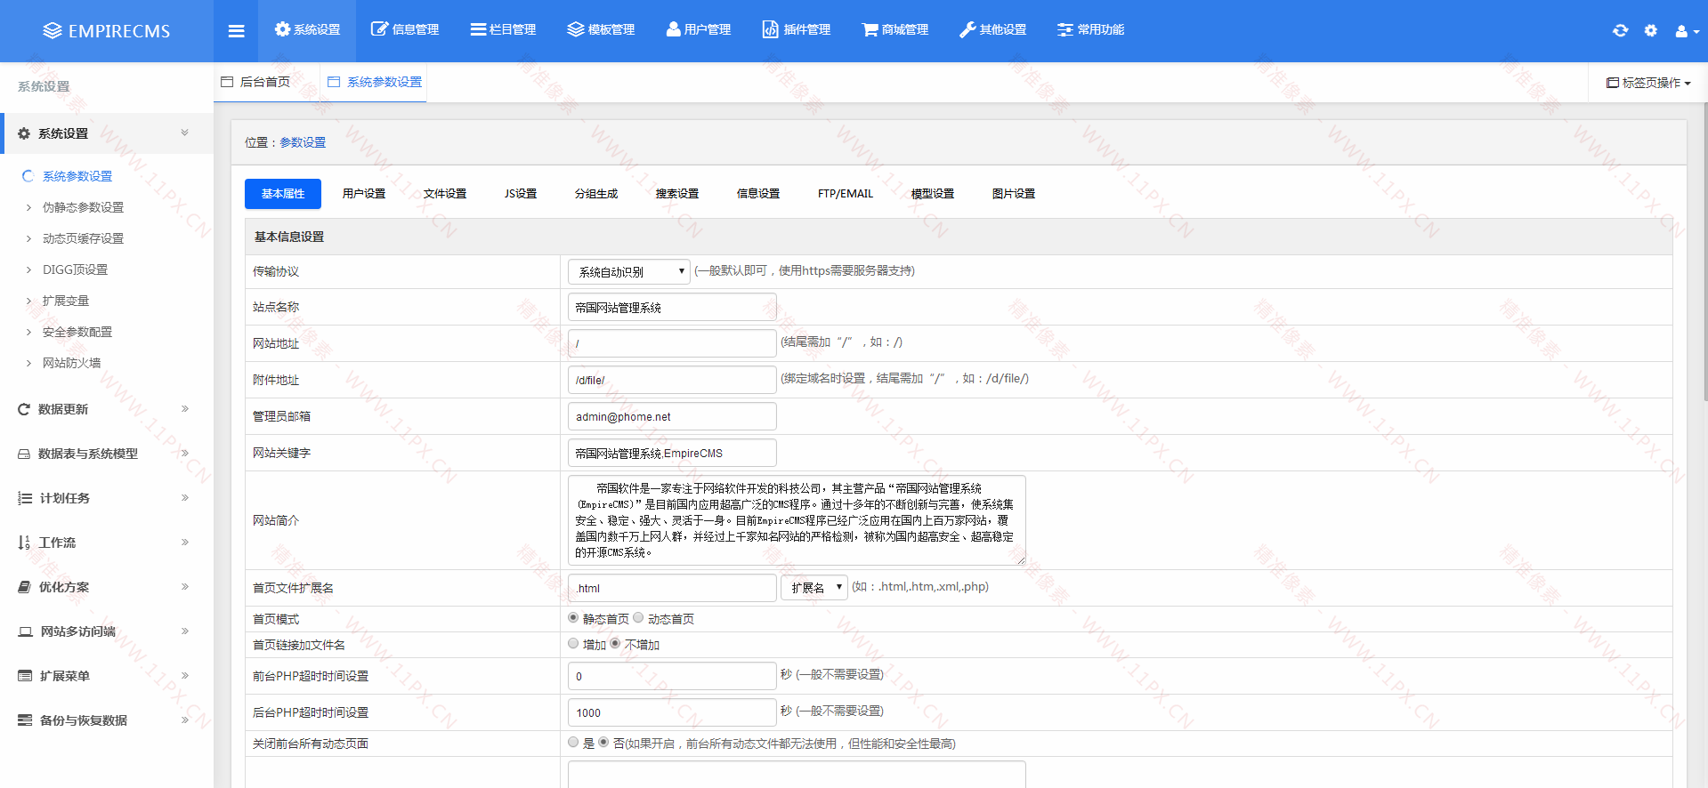
Task: Click the window icon beside 标签页操作
Action: (x=1612, y=83)
